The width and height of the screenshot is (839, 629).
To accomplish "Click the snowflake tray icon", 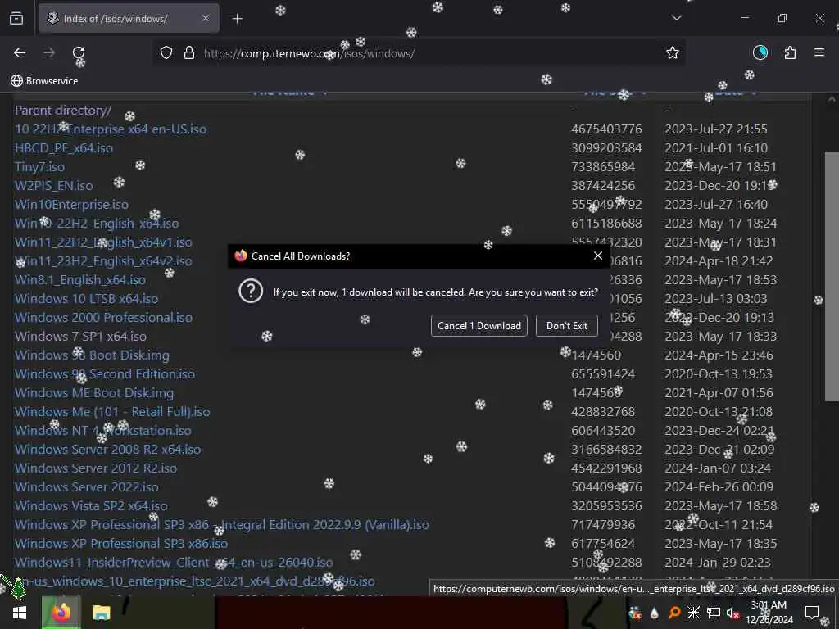I will (693, 613).
